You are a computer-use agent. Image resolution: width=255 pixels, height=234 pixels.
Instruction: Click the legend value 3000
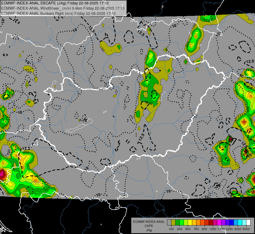click(x=238, y=229)
